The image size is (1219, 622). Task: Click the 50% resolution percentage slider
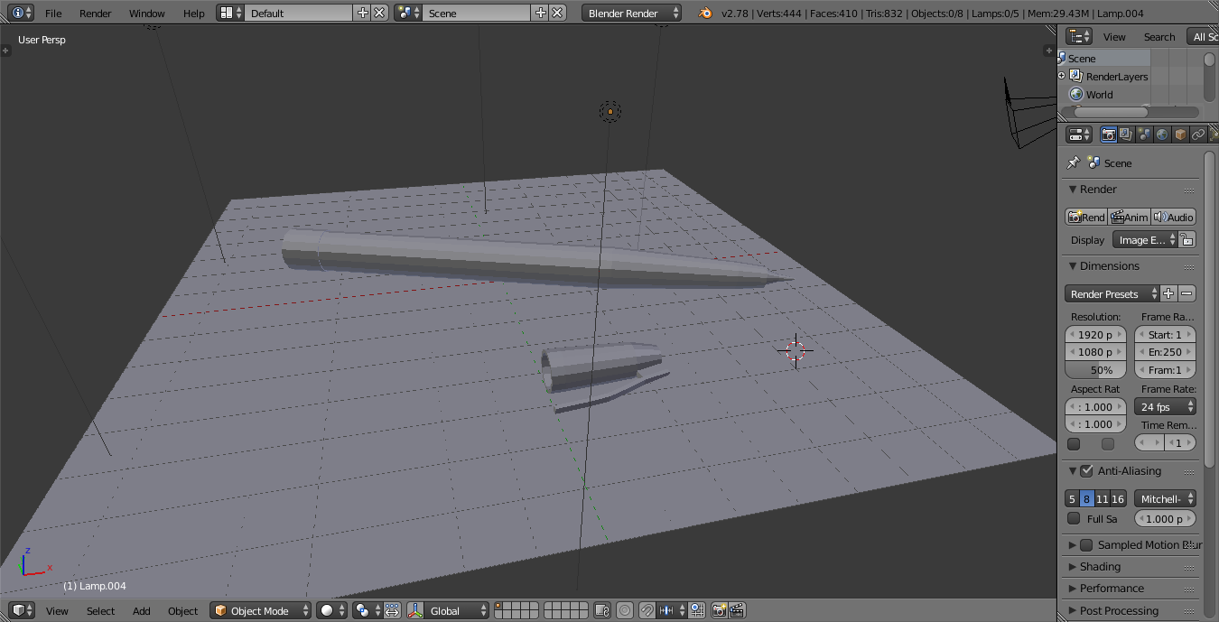point(1095,370)
